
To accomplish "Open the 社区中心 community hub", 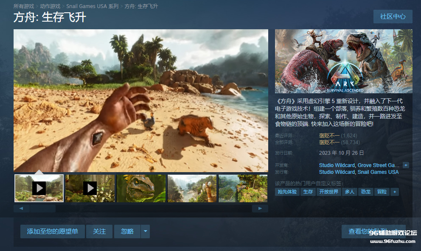I will [x=393, y=17].
